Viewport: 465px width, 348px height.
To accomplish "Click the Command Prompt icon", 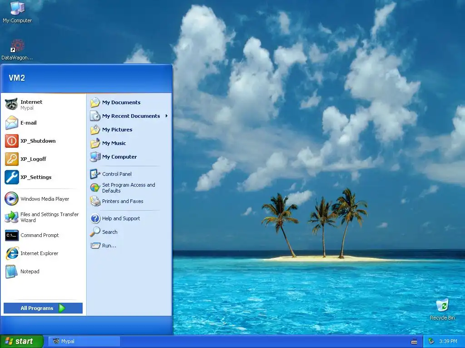I will point(11,235).
